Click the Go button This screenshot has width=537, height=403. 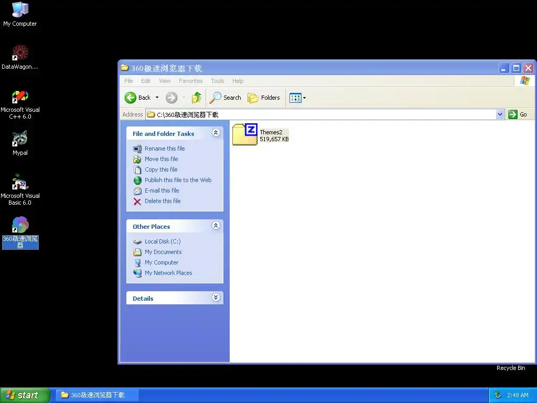(518, 114)
